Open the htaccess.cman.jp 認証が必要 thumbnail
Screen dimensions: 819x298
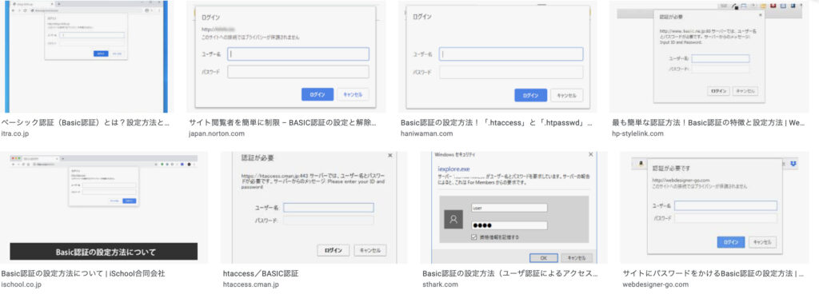tap(314, 207)
